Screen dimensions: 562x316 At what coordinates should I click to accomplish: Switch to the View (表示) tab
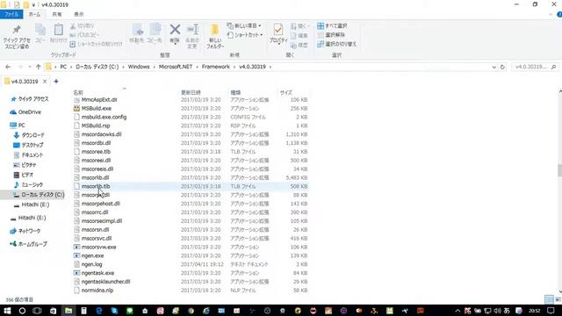point(79,14)
